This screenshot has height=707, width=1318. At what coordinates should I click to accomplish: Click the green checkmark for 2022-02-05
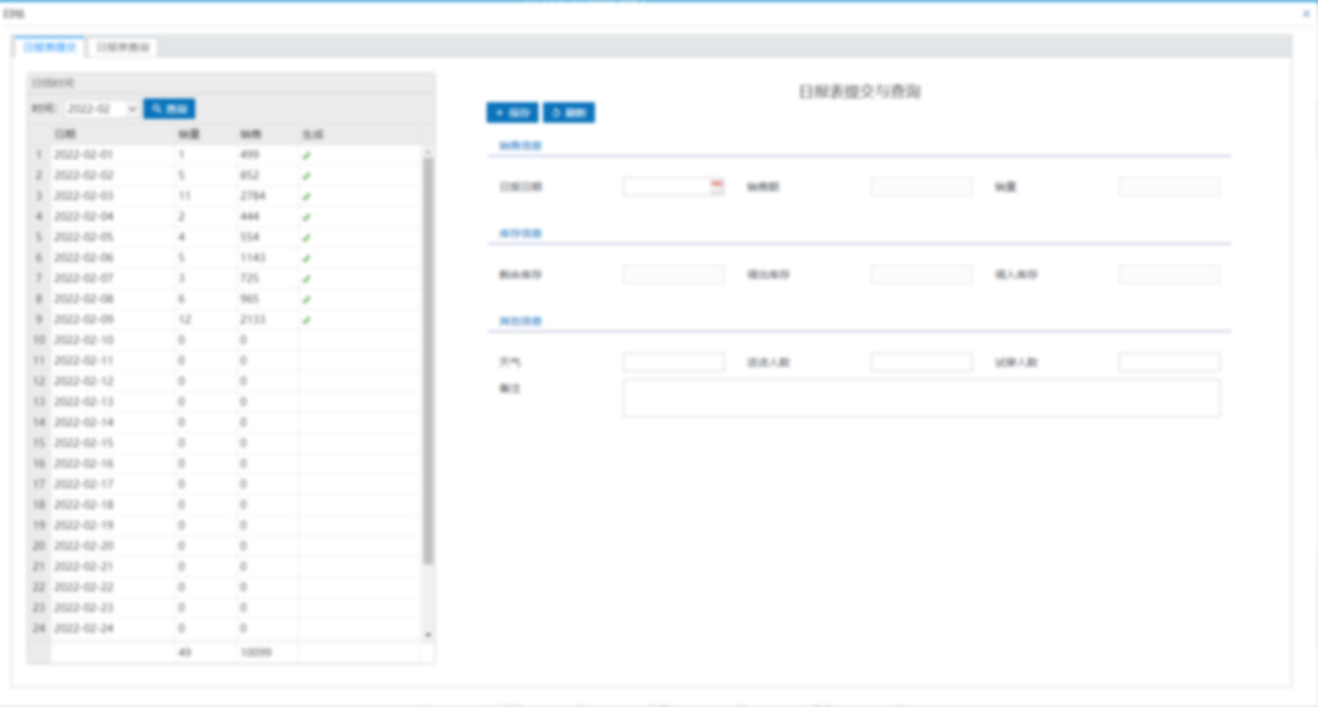(x=306, y=237)
